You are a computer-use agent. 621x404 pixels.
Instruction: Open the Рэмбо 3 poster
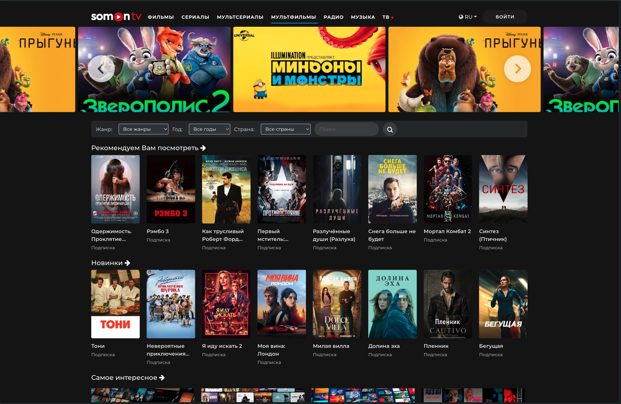(171, 189)
